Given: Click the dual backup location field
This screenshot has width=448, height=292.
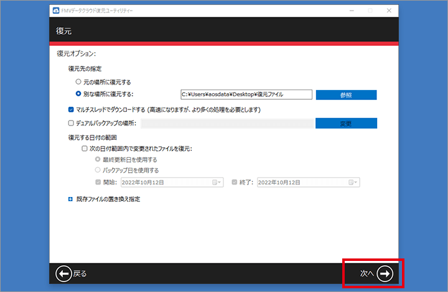Looking at the screenshot, I should point(226,123).
